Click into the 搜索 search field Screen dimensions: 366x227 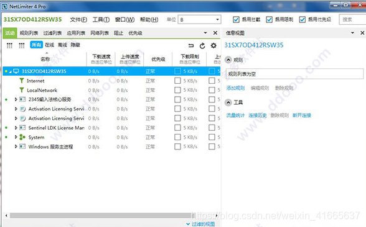352,20
